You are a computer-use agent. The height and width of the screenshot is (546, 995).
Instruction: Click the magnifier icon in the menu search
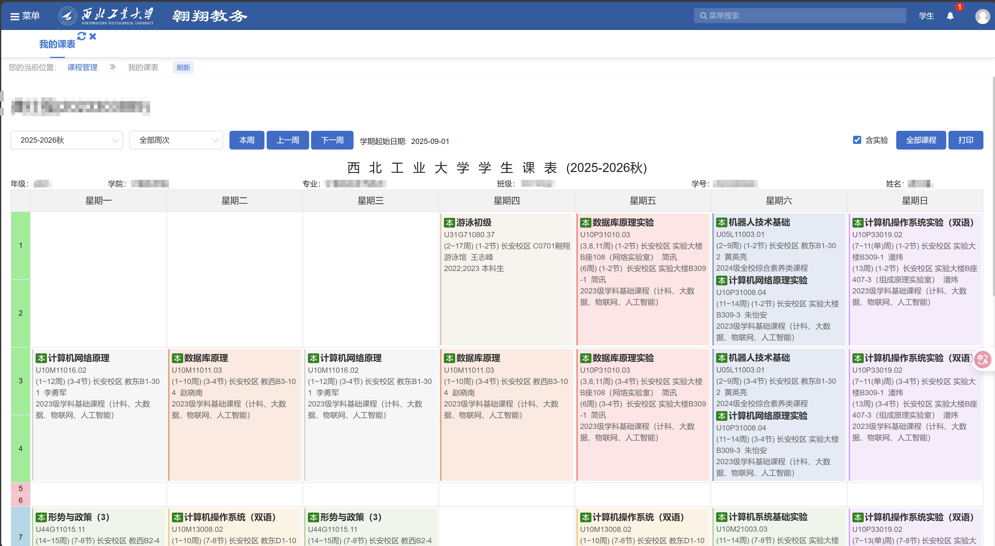[703, 15]
